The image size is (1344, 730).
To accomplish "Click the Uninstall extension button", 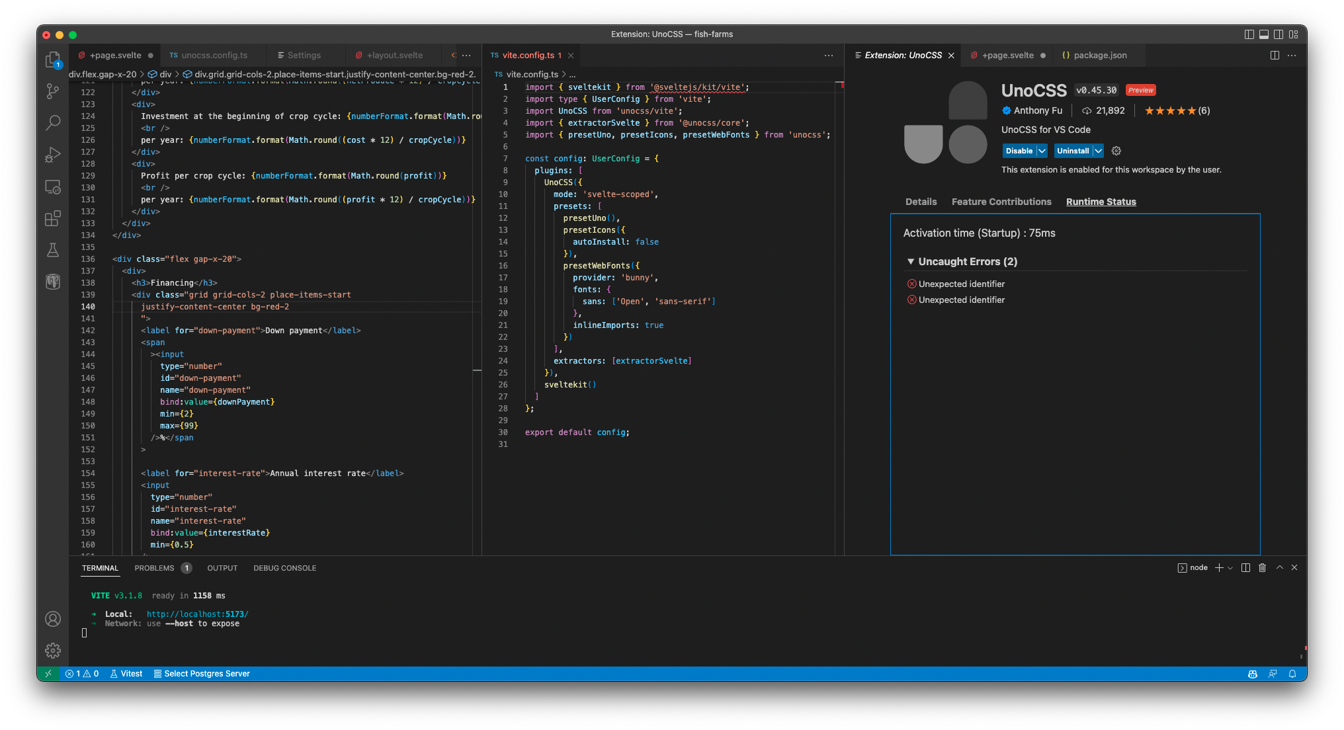I will tap(1073, 151).
